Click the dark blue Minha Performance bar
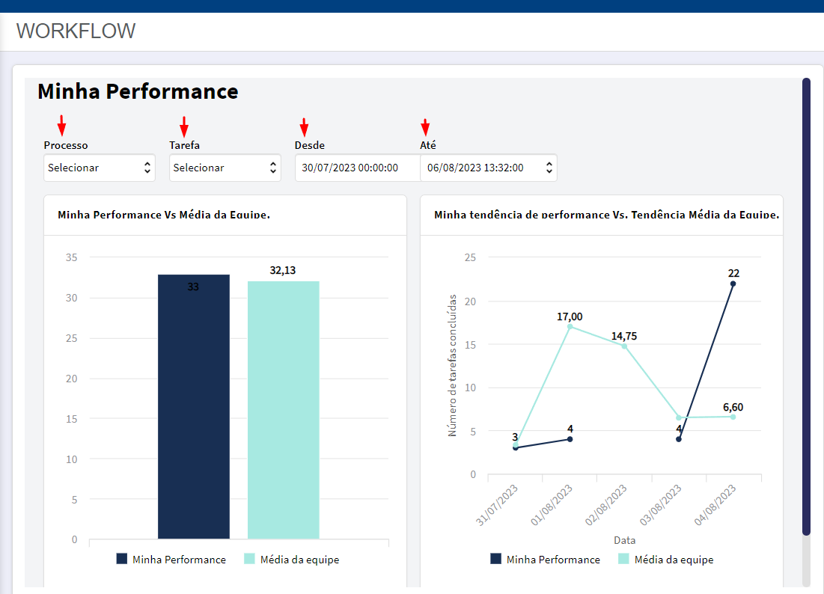Screen dimensions: 824x594 (194, 406)
